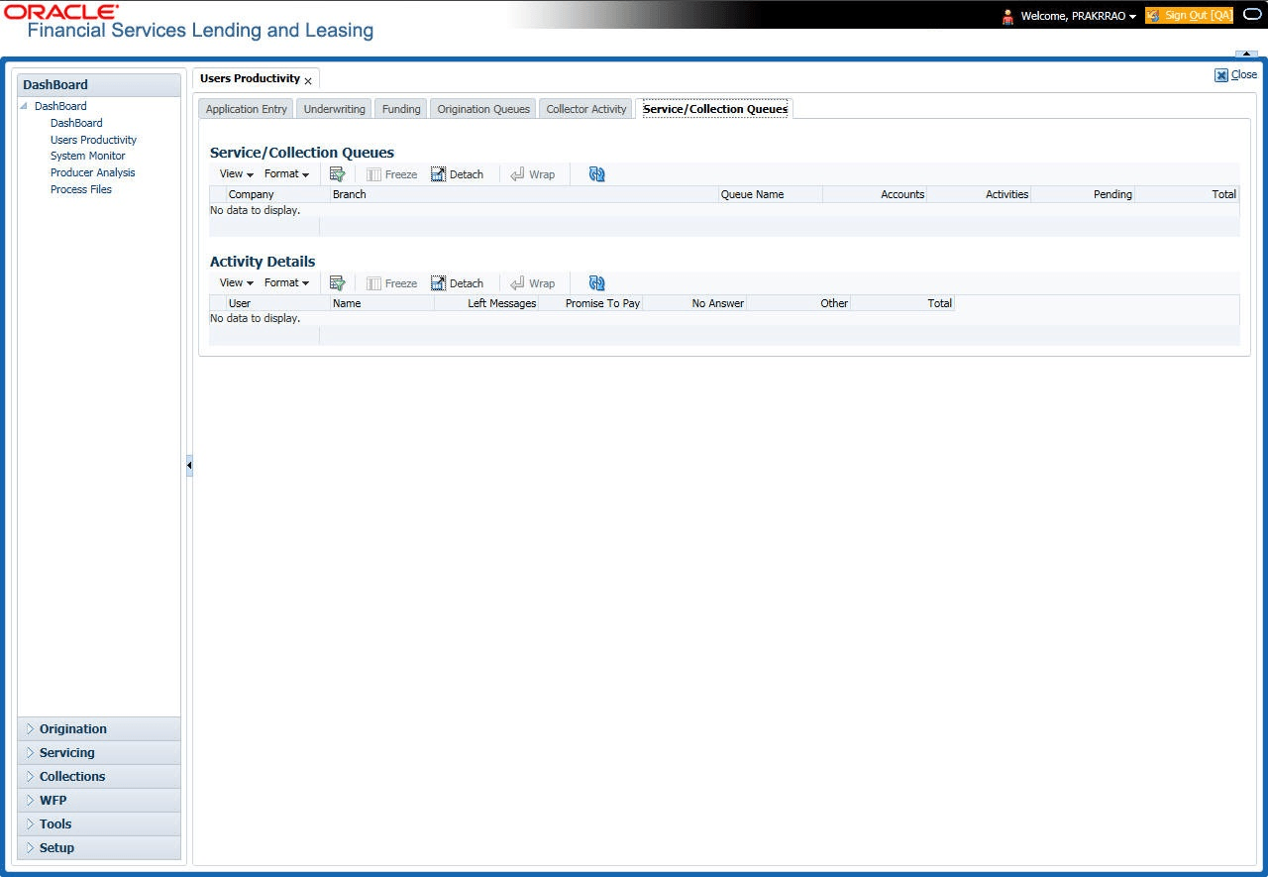Click the export icon in Service/Collection Queues toolbar
Image resolution: width=1268 pixels, height=877 pixels.
pos(337,174)
